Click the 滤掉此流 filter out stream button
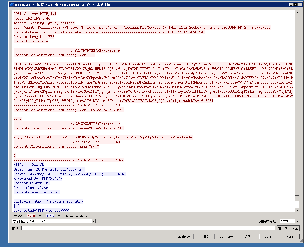 point(184,237)
